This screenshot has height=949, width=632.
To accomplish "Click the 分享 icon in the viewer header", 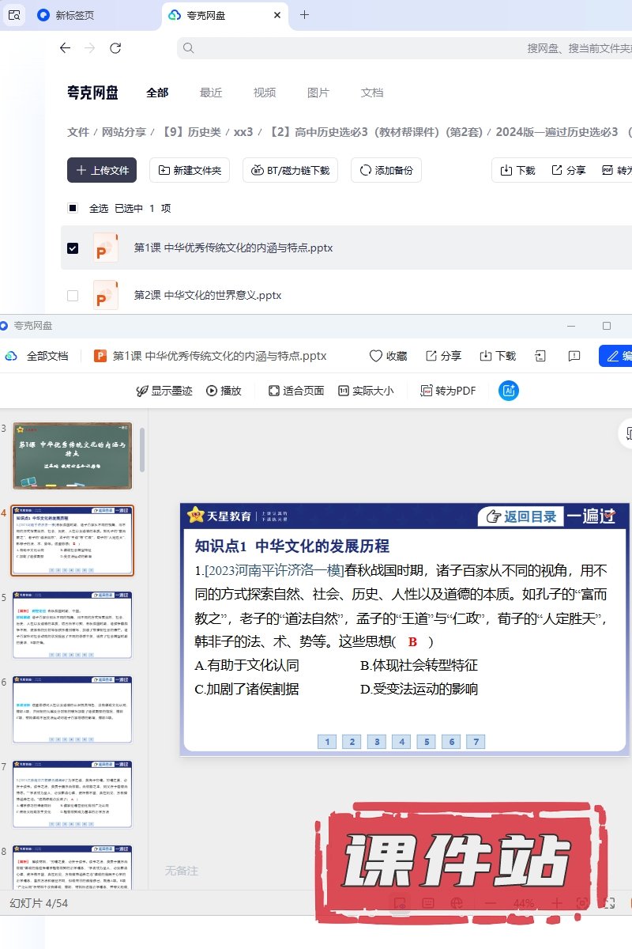I will 443,356.
